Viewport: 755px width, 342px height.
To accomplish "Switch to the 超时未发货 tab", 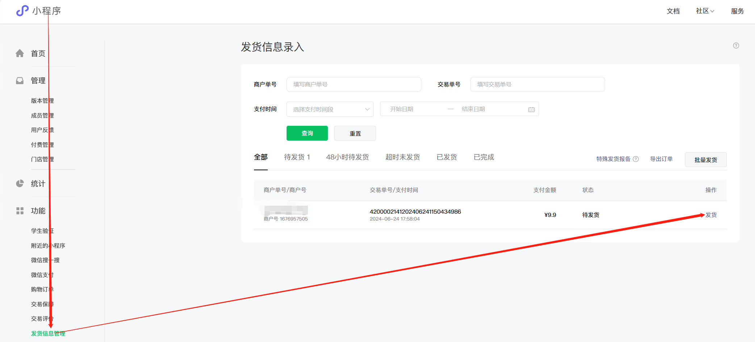I will coord(403,157).
